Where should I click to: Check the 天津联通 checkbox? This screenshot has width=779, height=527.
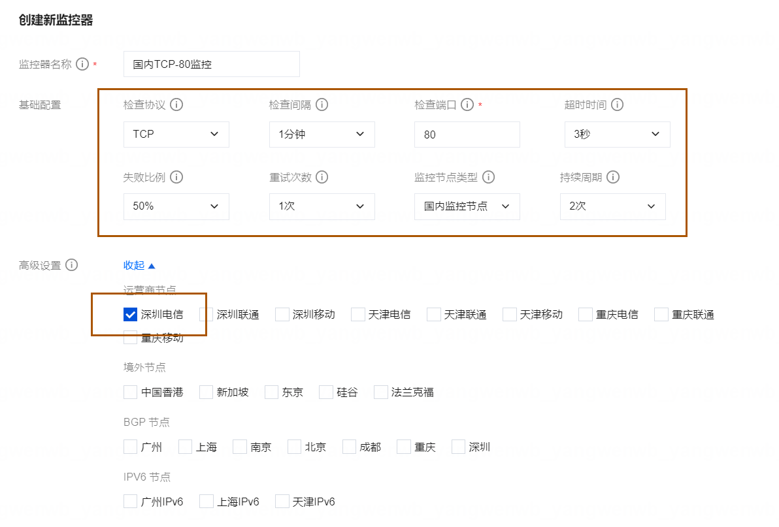click(434, 315)
